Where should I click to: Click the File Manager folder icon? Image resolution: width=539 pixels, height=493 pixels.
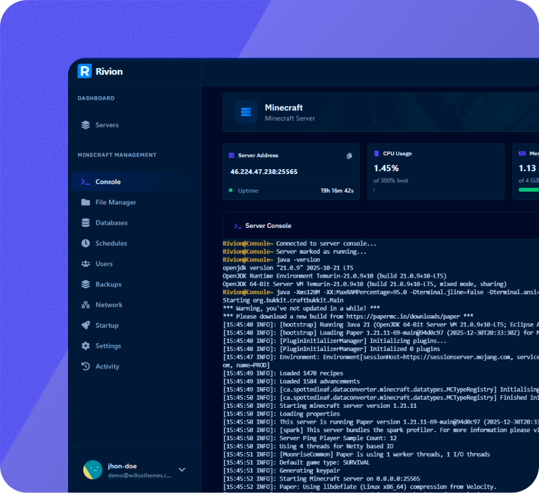pos(86,202)
